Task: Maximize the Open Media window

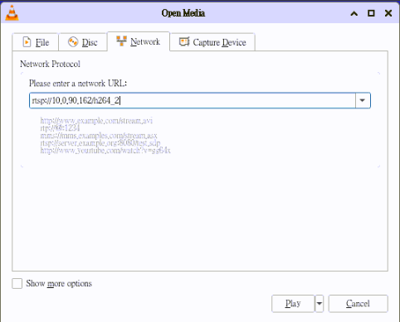Action: [371, 13]
